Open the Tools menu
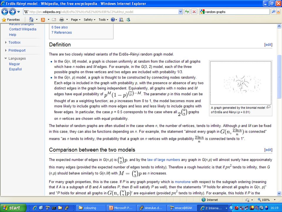This screenshot has width=282, height=212. tap(103, 20)
